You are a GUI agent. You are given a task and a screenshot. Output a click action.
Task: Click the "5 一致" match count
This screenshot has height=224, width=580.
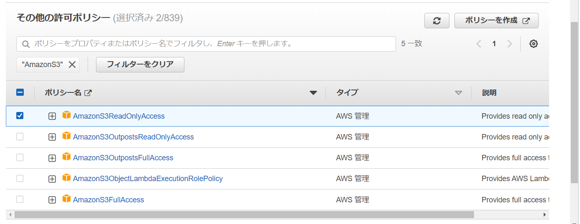point(412,44)
